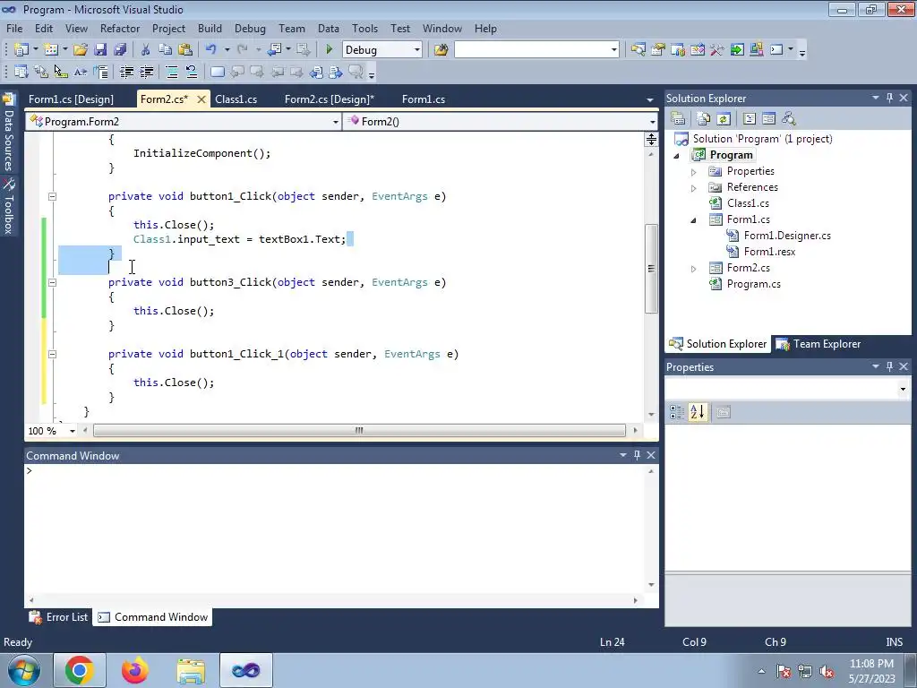Uncomment the selected lines icon

tap(192, 72)
